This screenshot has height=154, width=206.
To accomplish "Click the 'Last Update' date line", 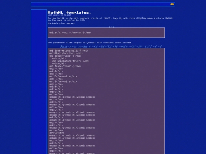I will 59,15.
